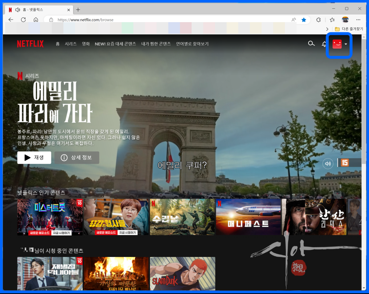Image resolution: width=369 pixels, height=294 pixels.
Task: Click the red smiley profile avatar
Action: click(x=337, y=44)
